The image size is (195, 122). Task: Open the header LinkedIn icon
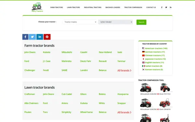171,7
